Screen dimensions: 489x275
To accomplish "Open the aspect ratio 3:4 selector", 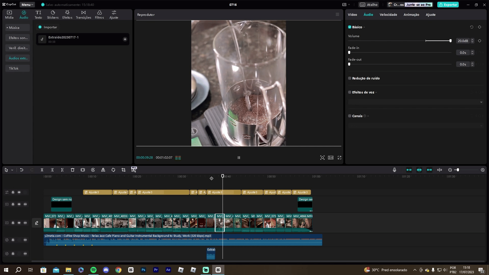I will pos(331,158).
